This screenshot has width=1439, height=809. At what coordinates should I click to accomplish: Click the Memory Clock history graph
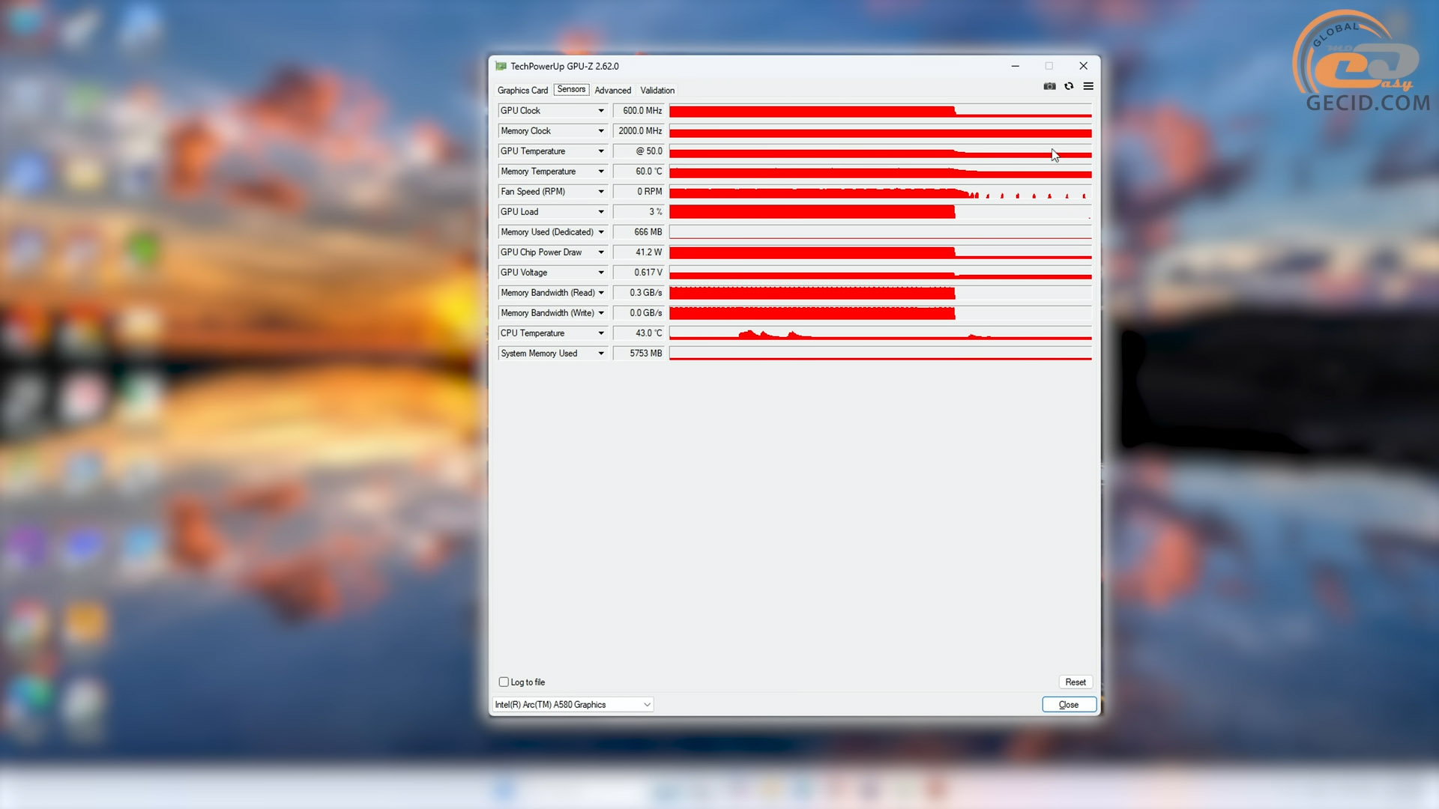880,130
